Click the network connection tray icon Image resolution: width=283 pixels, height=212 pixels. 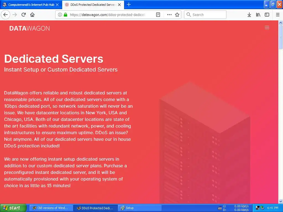pyautogui.click(x=258, y=208)
